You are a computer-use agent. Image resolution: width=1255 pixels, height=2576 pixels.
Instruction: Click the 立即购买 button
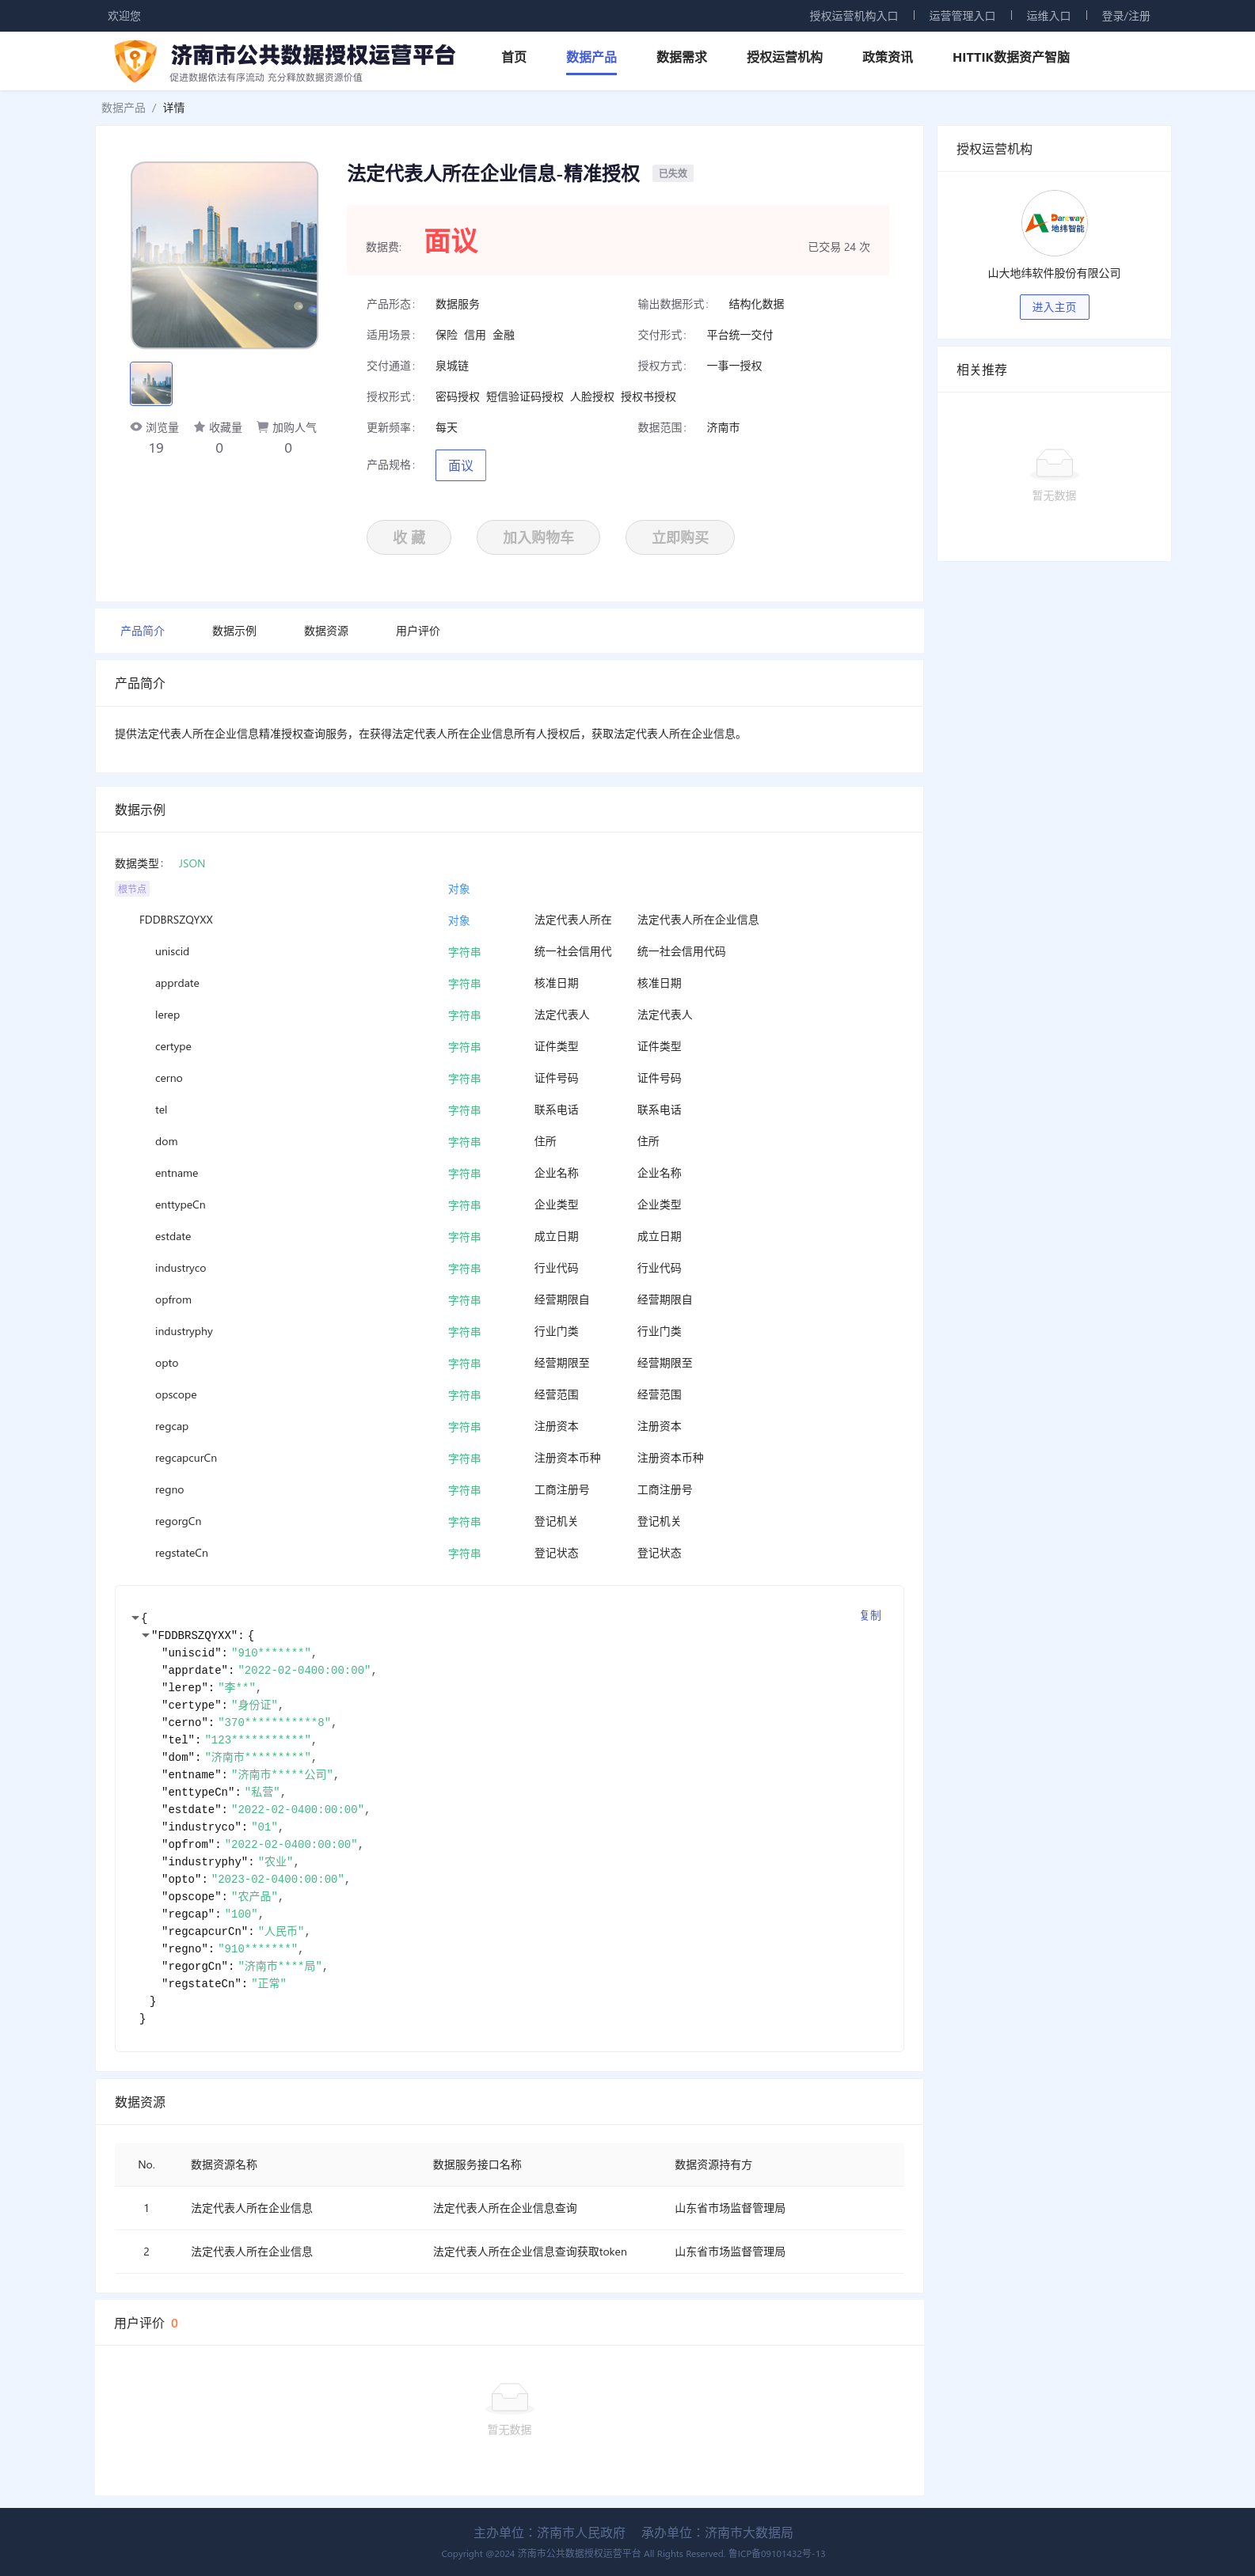coord(679,537)
